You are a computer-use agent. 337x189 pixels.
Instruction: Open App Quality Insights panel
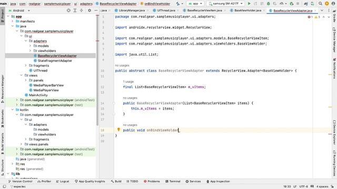90,181
